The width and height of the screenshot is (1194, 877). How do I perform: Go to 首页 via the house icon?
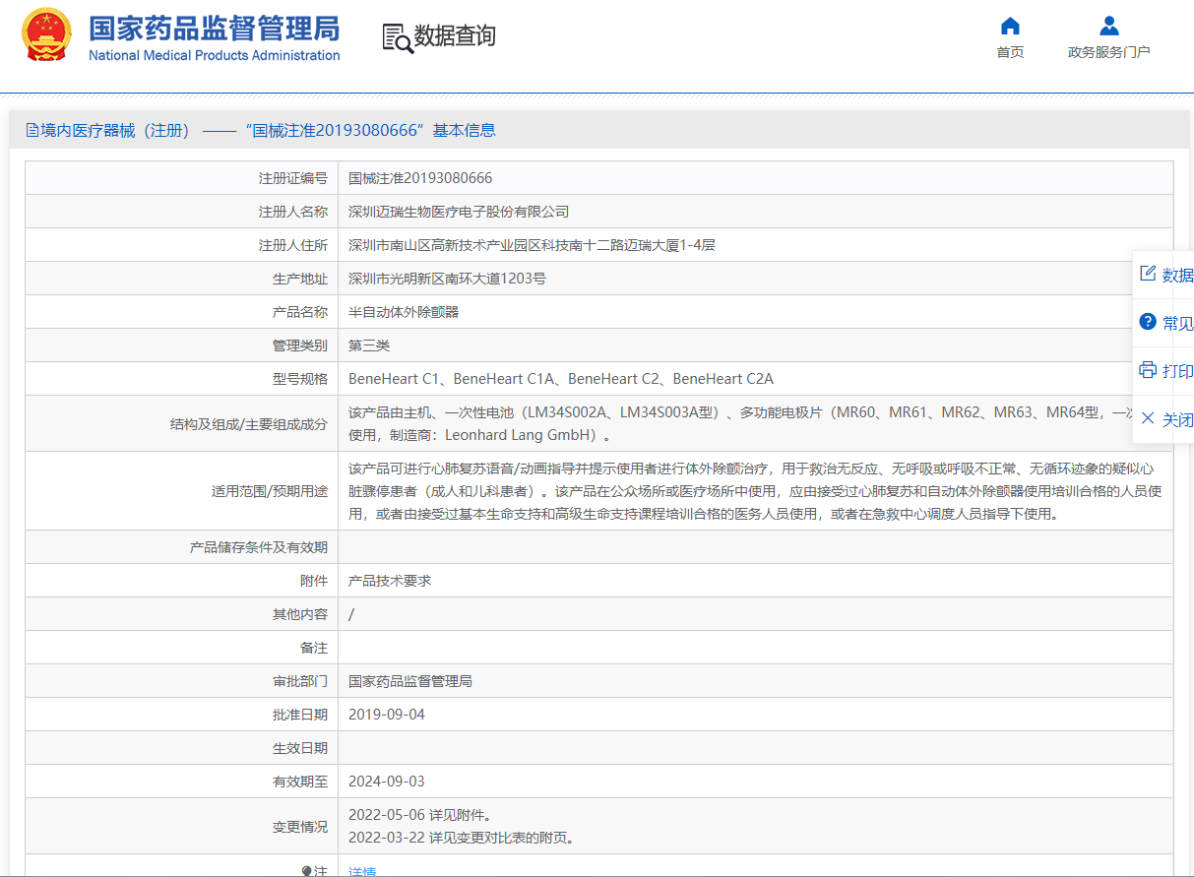1010,26
